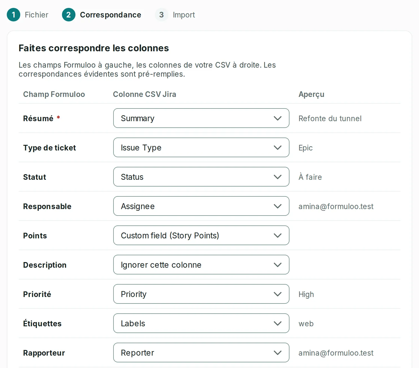Open the Ignorer cette colonne dropdown
This screenshot has height=368, width=419.
click(201, 265)
